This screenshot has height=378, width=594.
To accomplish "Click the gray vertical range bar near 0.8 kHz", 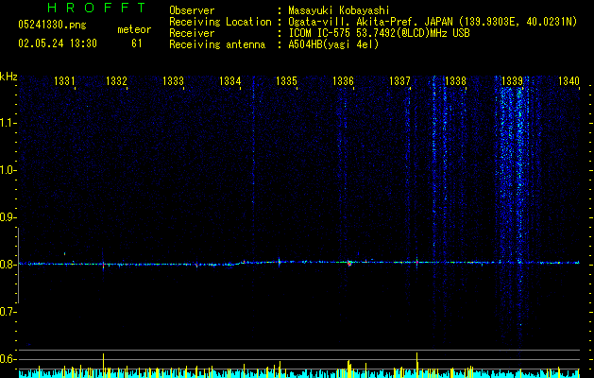I will point(18,265).
